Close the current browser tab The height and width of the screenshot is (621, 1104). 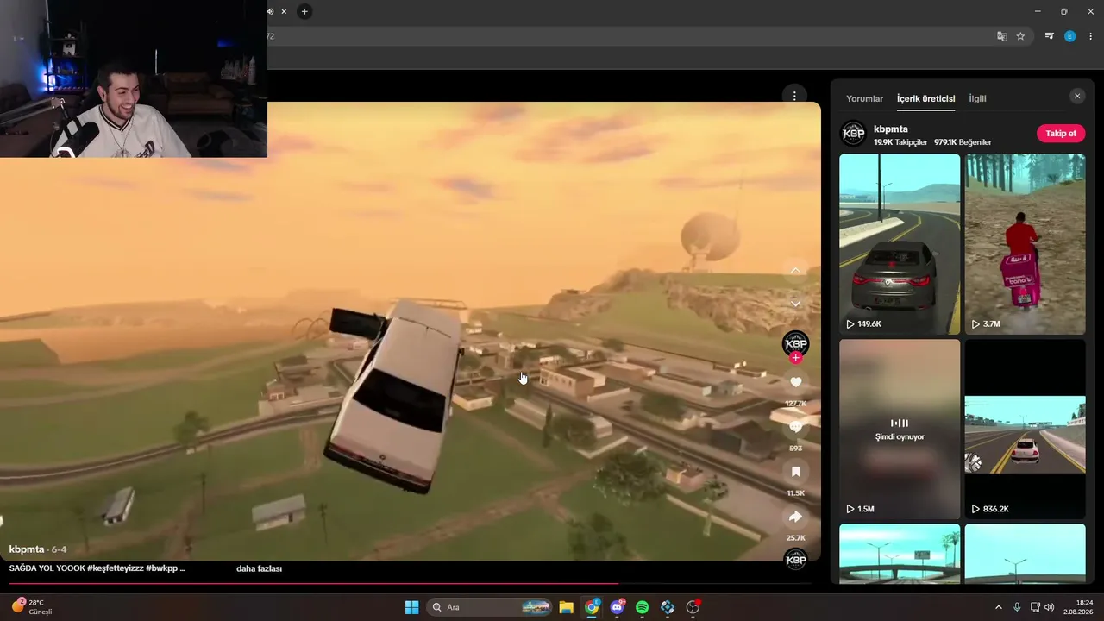(284, 11)
